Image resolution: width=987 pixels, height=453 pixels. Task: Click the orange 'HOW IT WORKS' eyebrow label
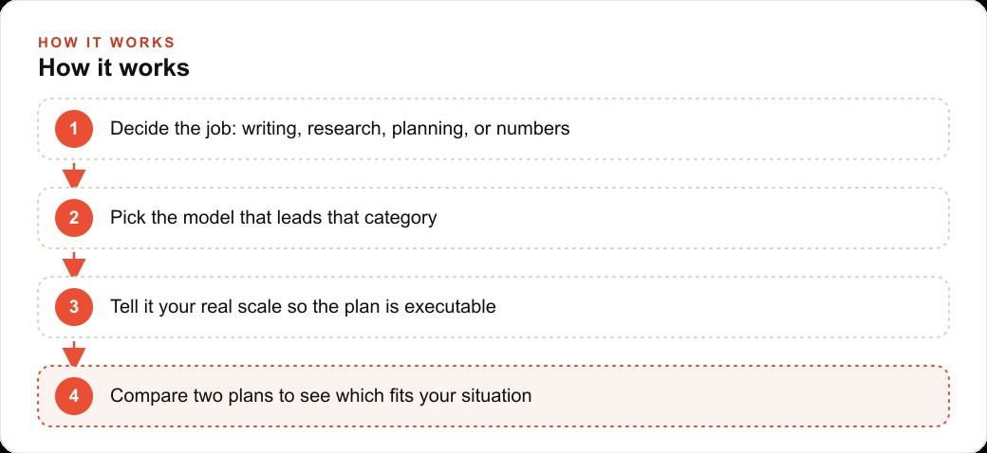(106, 43)
